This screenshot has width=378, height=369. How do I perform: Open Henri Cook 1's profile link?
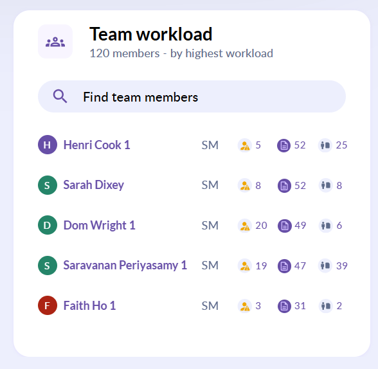click(x=96, y=145)
